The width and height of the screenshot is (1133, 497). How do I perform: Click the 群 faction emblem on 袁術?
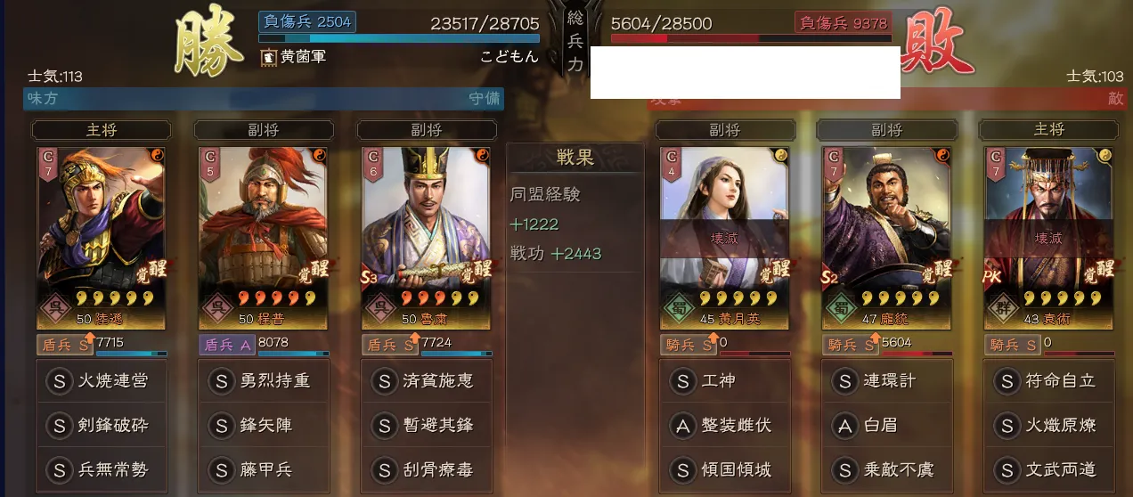pos(1002,312)
